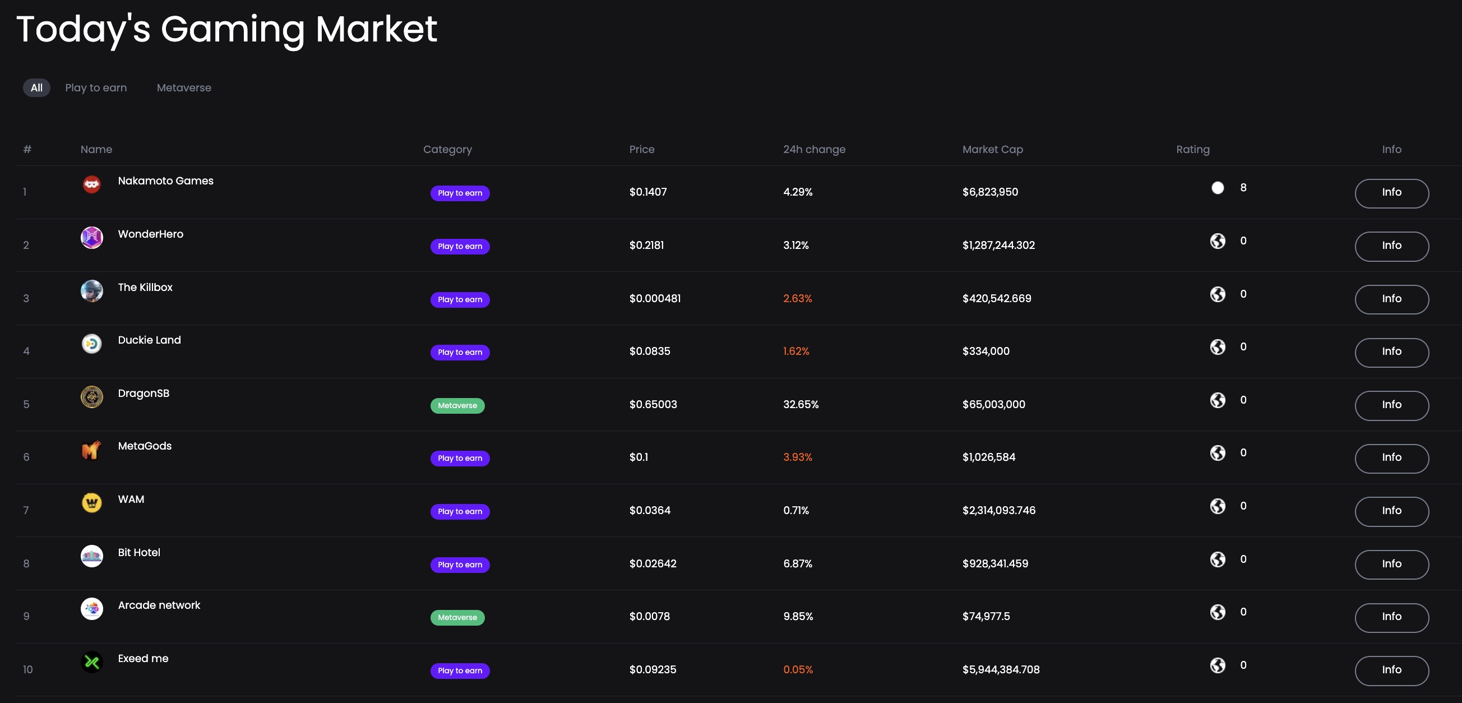Open Info for Nakamoto Games

pyautogui.click(x=1391, y=193)
